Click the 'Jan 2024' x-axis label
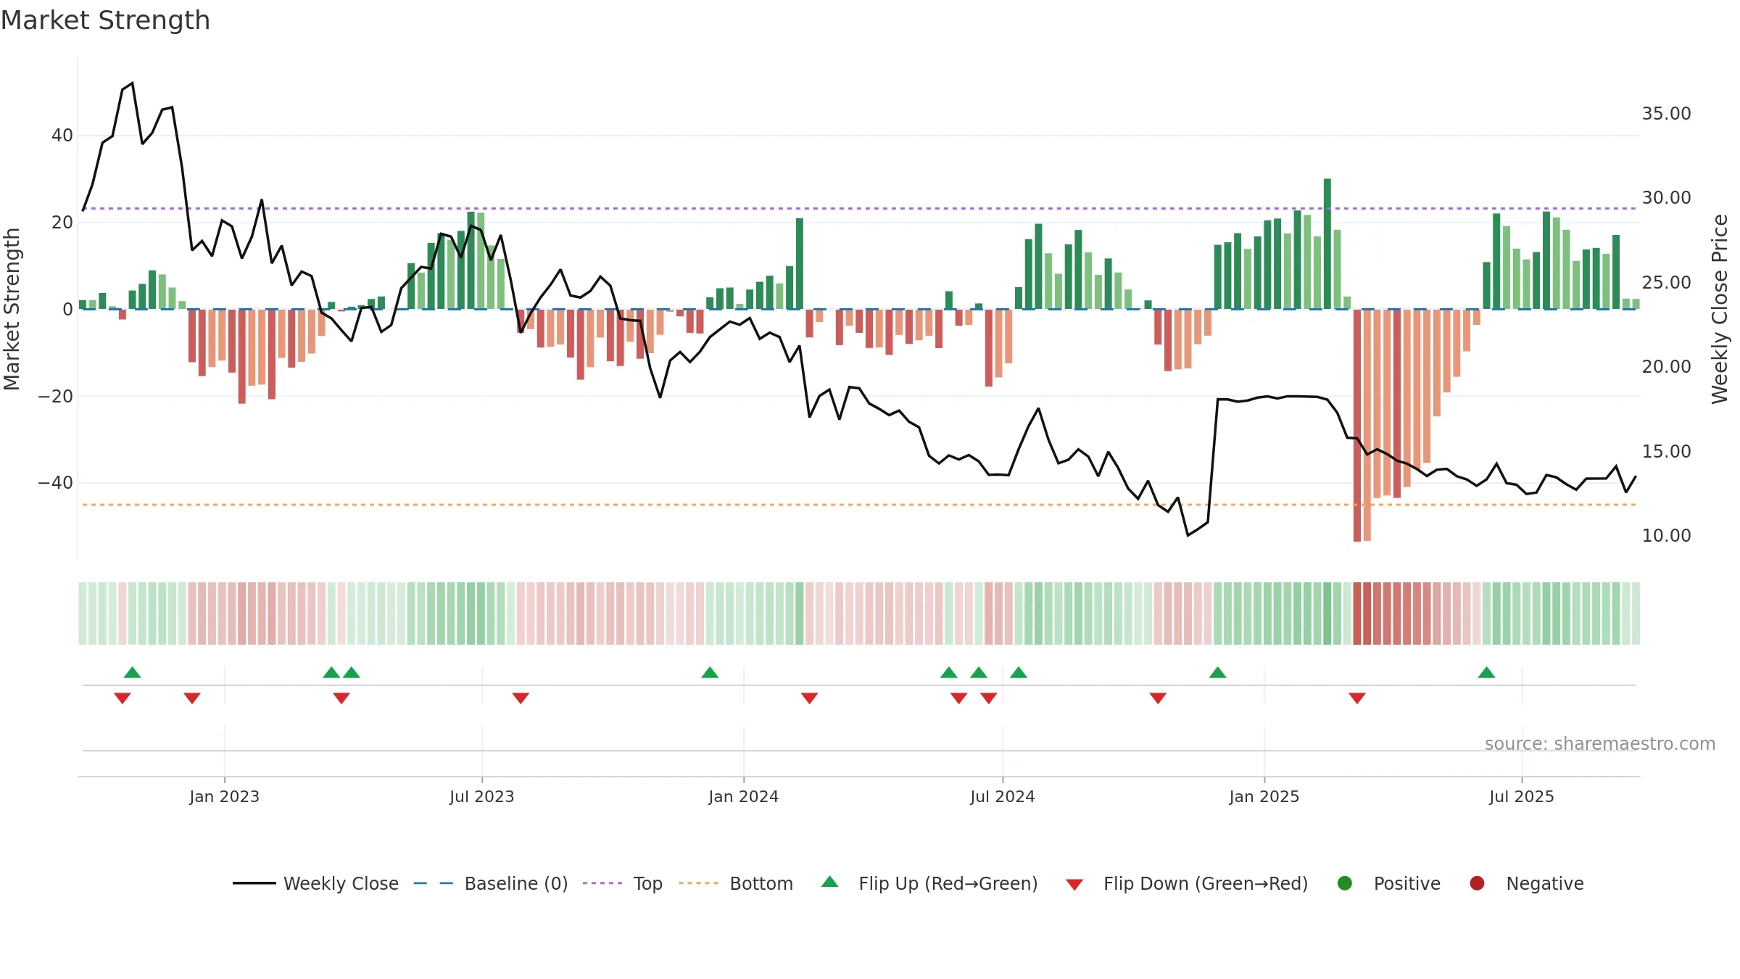This screenshot has height=979, width=1740. click(x=744, y=796)
